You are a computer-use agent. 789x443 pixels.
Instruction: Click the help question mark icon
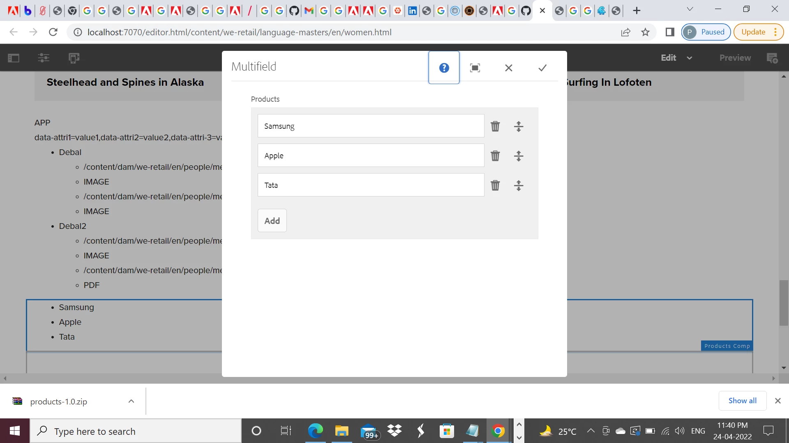click(x=444, y=68)
